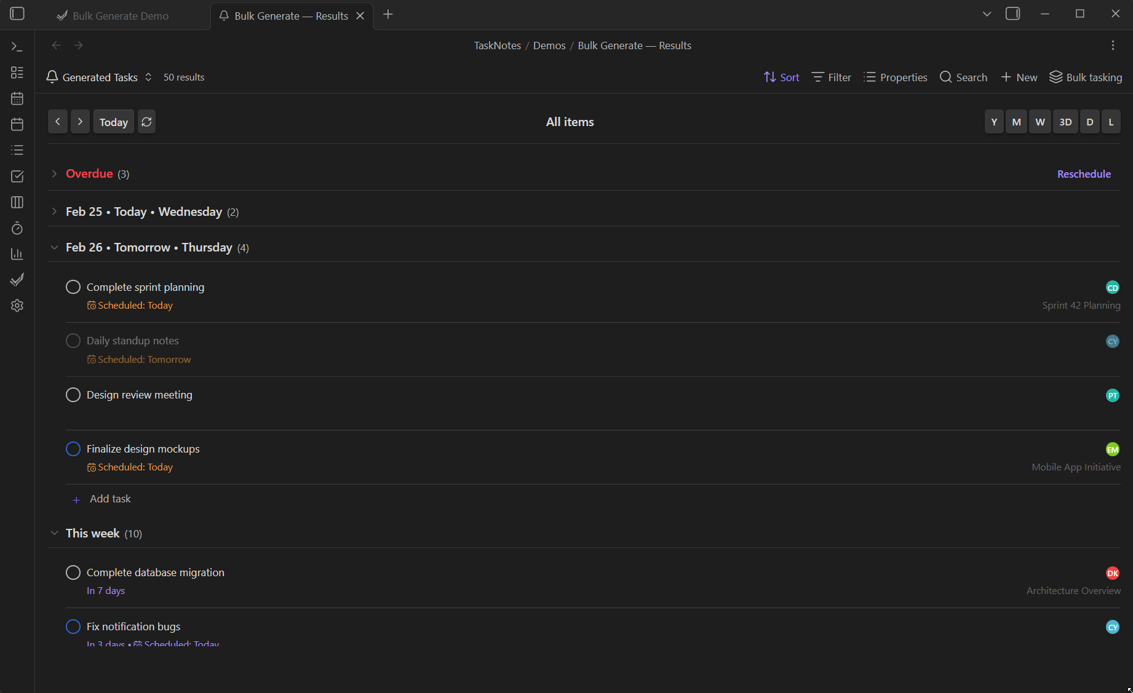
Task: Refresh the task list next to Today
Action: pos(146,121)
